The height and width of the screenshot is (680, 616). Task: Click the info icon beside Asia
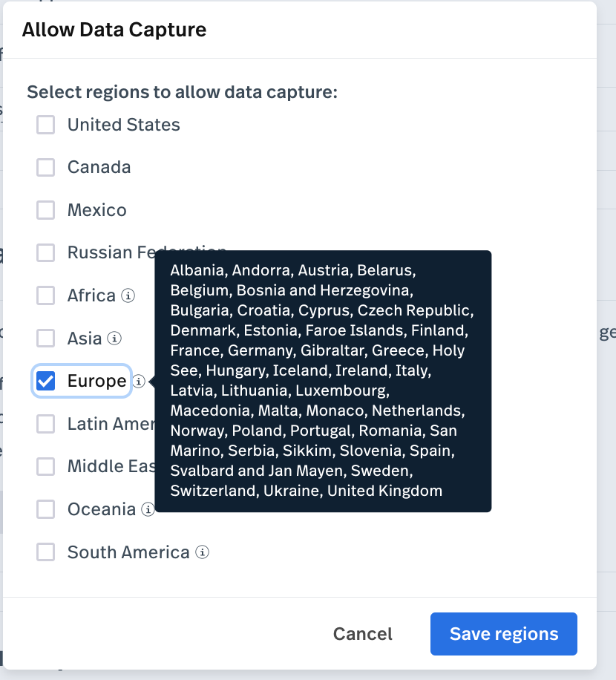114,339
